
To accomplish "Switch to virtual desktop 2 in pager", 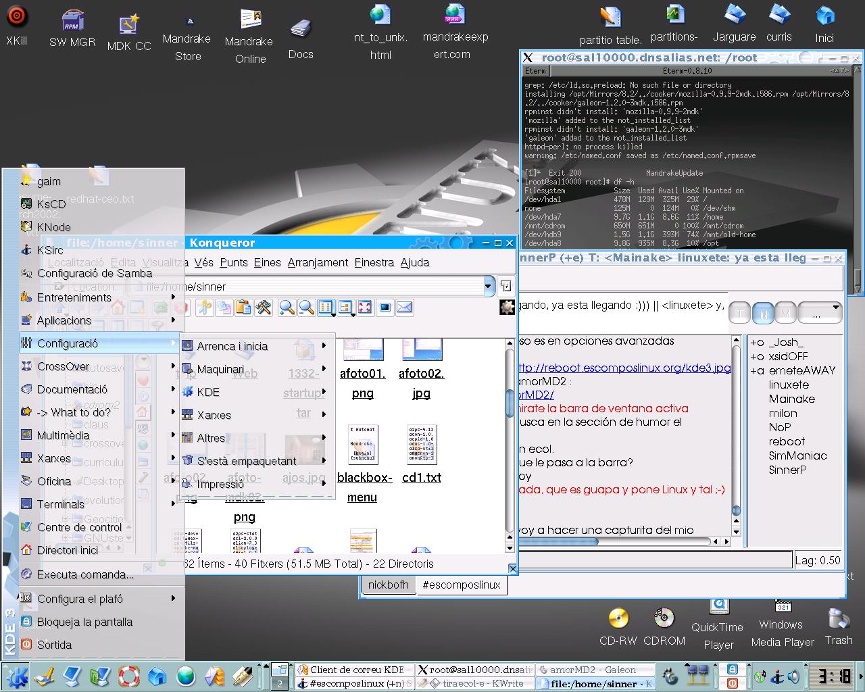I will [x=280, y=683].
